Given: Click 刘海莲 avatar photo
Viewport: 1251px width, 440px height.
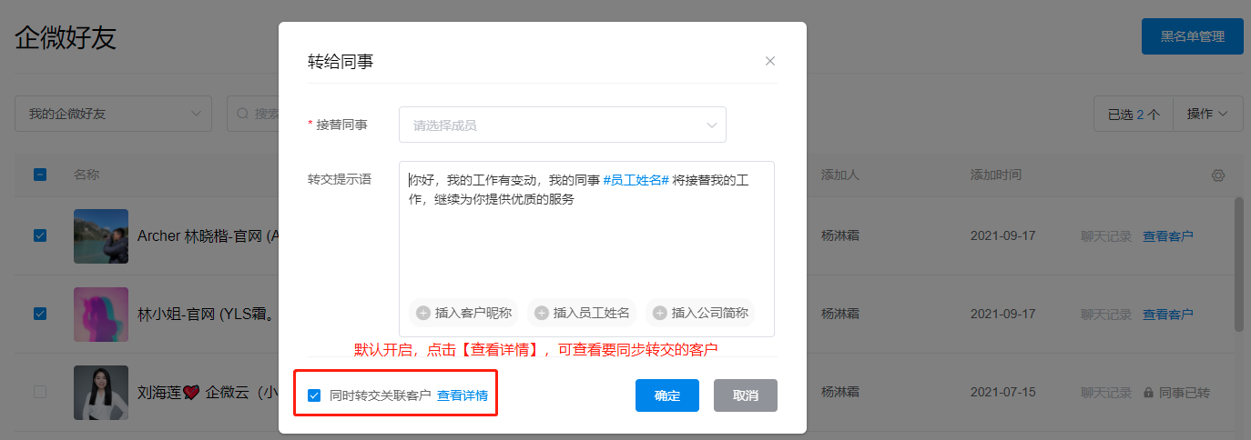Looking at the screenshot, I should [x=100, y=393].
